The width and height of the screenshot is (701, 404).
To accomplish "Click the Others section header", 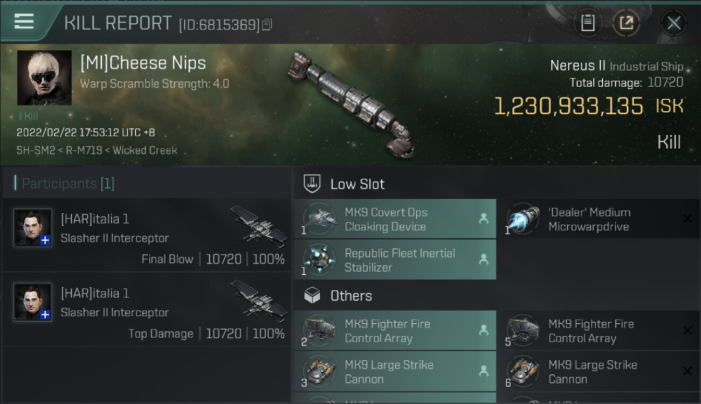I will click(350, 296).
